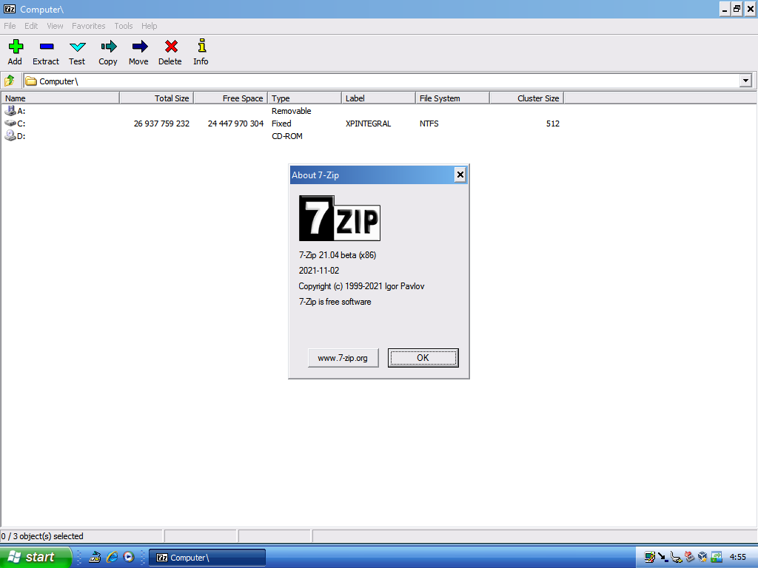
Task: Click the first system tray icon
Action: pyautogui.click(x=649, y=558)
